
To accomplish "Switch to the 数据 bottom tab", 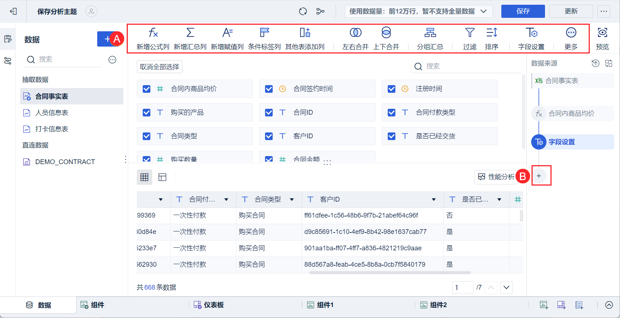I will (x=39, y=305).
